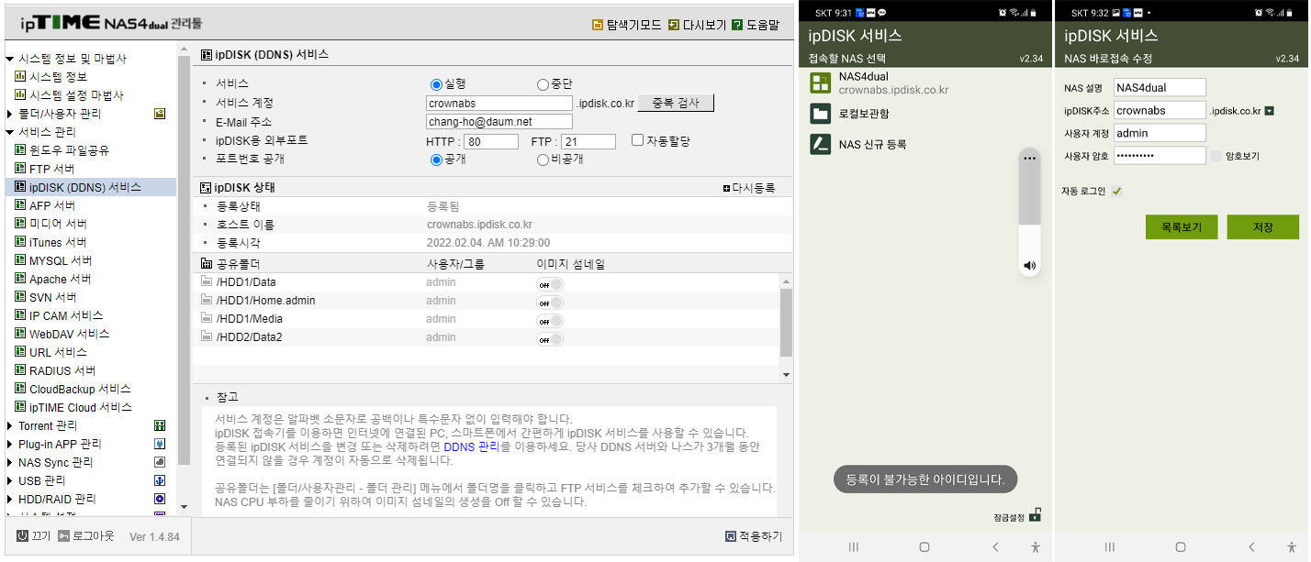Open AFP 서버 in sidebar
The width and height of the screenshot is (1311, 562).
52,205
